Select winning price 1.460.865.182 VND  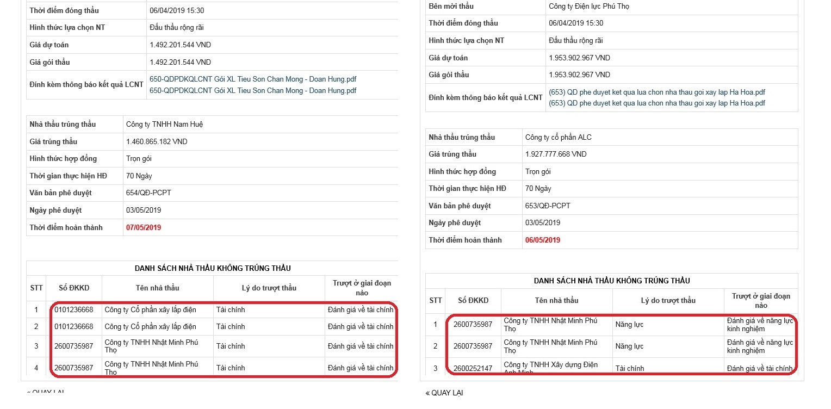tap(157, 142)
